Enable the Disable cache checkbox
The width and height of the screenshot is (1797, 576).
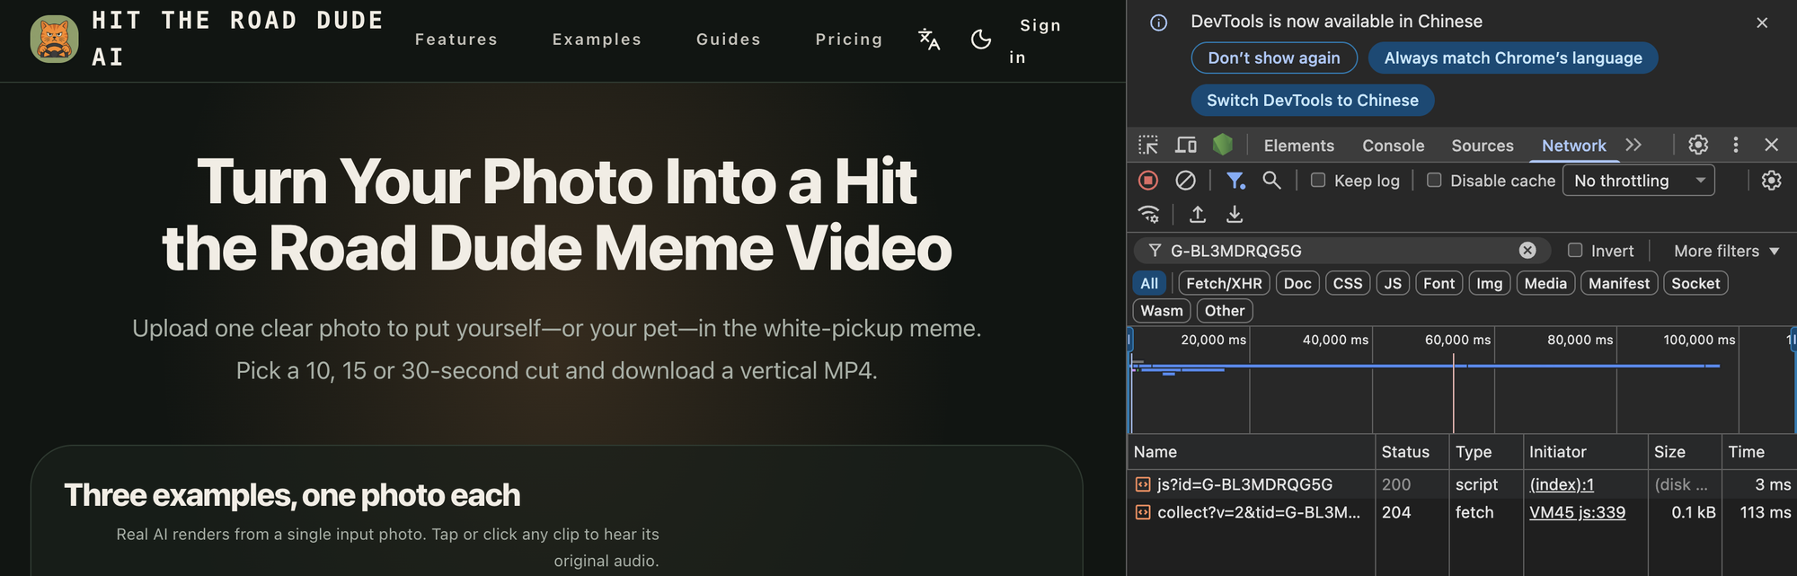click(1434, 180)
